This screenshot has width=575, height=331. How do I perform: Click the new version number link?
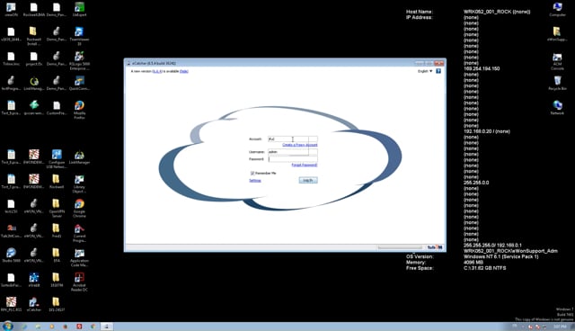click(157, 71)
